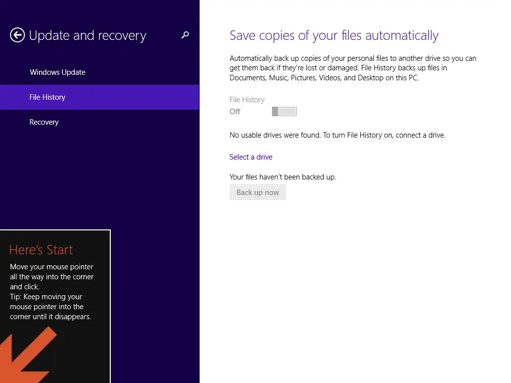
Task: Open the search magnifier icon
Action: click(185, 35)
